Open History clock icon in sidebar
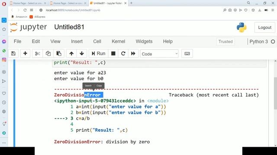The height and width of the screenshot is (155, 277). (x=4, y=102)
